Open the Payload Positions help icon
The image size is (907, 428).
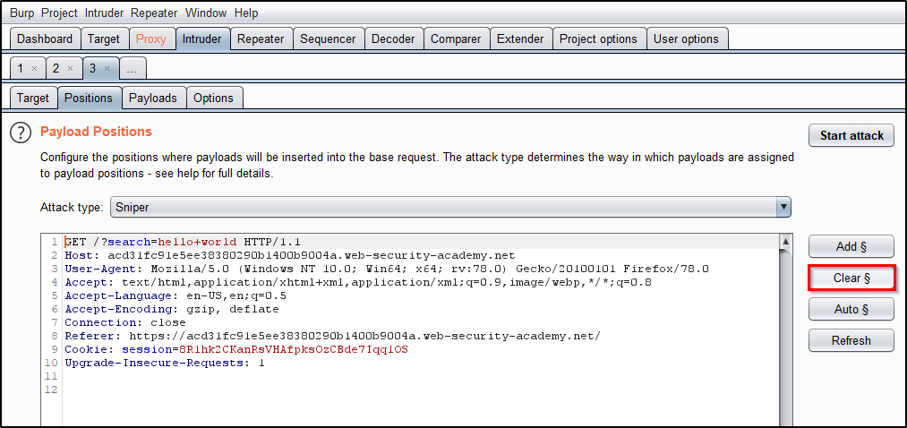pyautogui.click(x=21, y=133)
